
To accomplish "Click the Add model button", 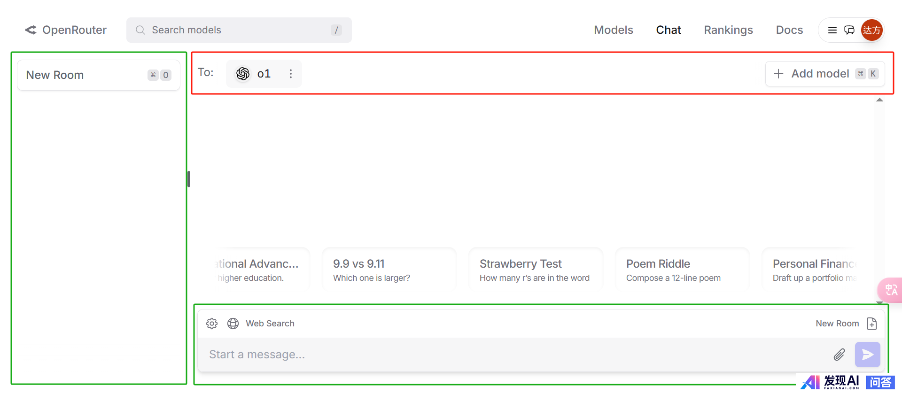I will (x=825, y=74).
